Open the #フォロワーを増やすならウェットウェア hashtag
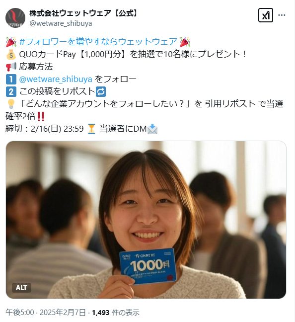295x322 pixels. pos(98,42)
